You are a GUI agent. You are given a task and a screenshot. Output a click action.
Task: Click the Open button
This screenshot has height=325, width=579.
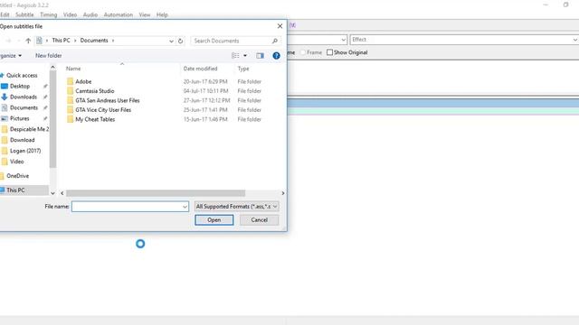click(x=214, y=220)
